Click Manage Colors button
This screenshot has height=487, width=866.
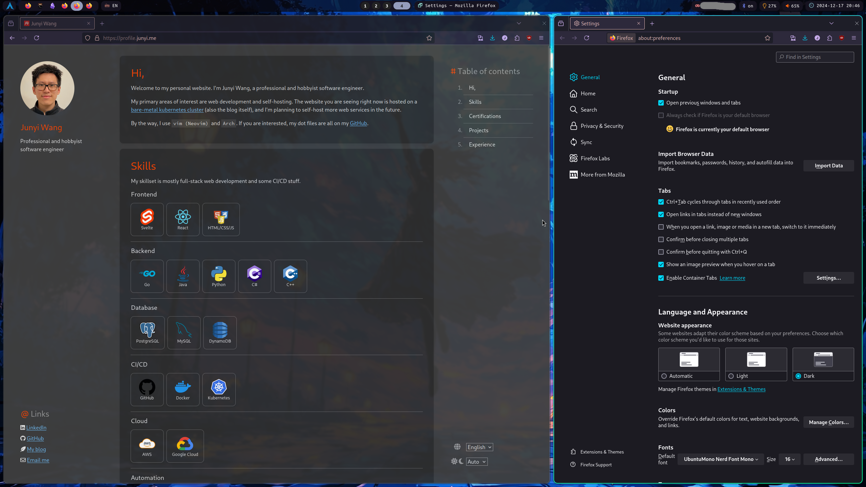828,422
